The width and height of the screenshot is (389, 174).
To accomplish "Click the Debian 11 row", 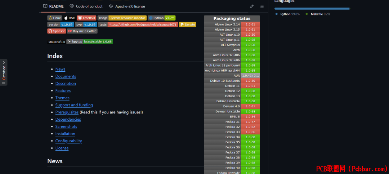I will 232,86.
